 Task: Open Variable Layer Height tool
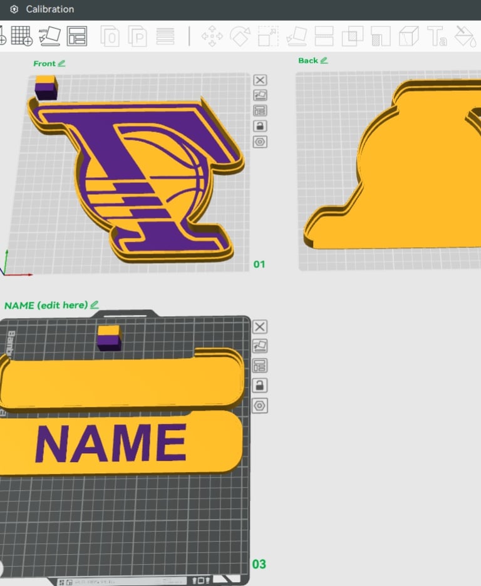pos(165,36)
